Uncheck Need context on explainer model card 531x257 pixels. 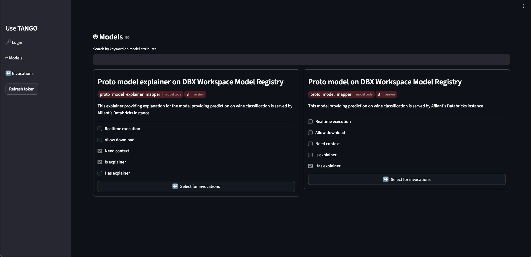click(100, 151)
